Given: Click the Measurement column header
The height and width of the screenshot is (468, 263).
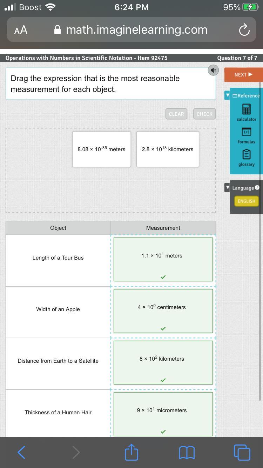Looking at the screenshot, I should (163, 228).
